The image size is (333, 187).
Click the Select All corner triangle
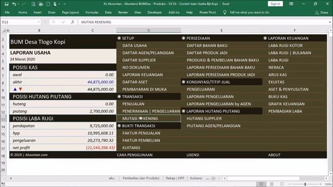point(4,31)
